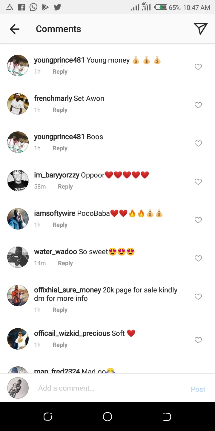
Task: Open the Twitter notification in status bar
Action: (x=57, y=7)
